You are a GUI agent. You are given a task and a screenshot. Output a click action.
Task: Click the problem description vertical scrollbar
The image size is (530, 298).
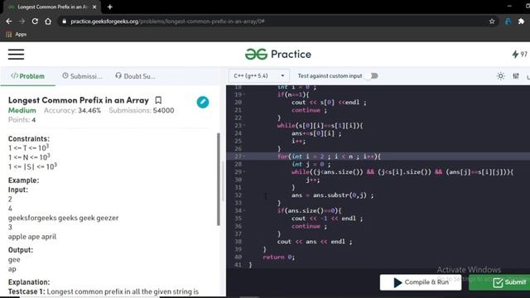219,179
